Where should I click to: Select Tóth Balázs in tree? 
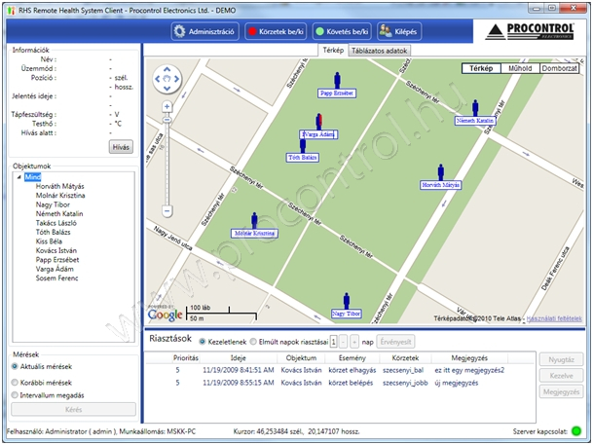53,232
